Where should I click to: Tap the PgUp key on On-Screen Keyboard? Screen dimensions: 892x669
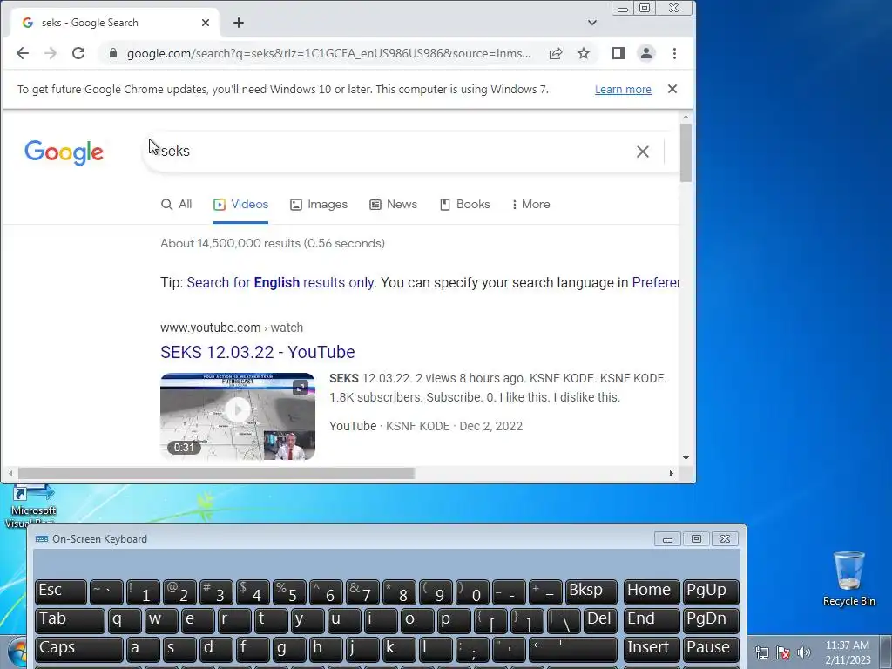tap(711, 591)
